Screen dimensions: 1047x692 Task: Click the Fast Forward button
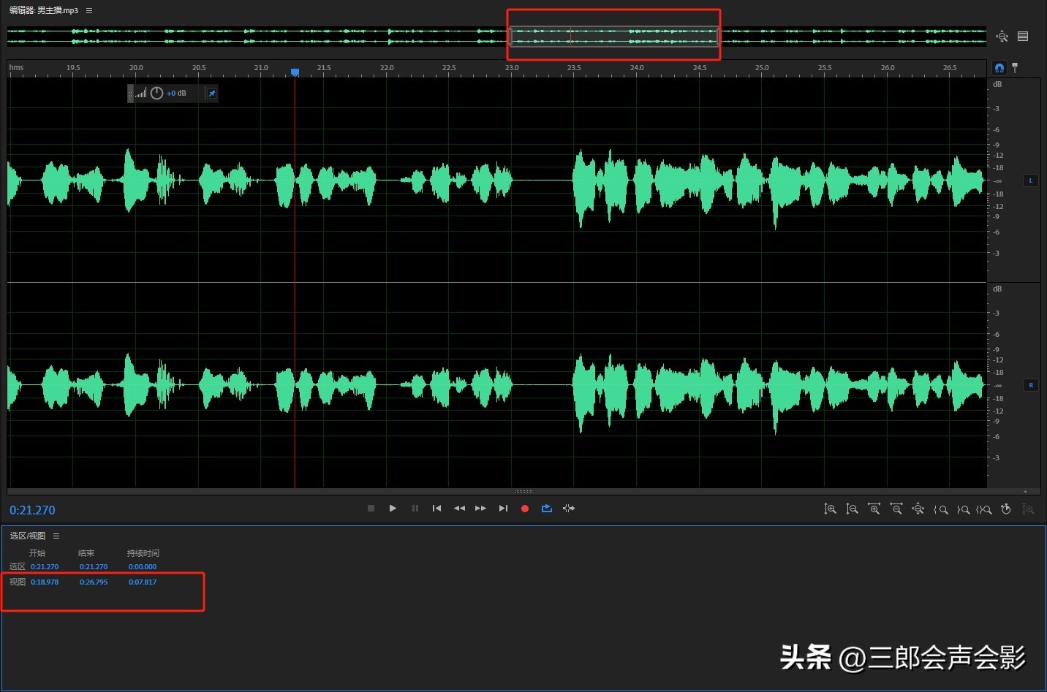(480, 509)
